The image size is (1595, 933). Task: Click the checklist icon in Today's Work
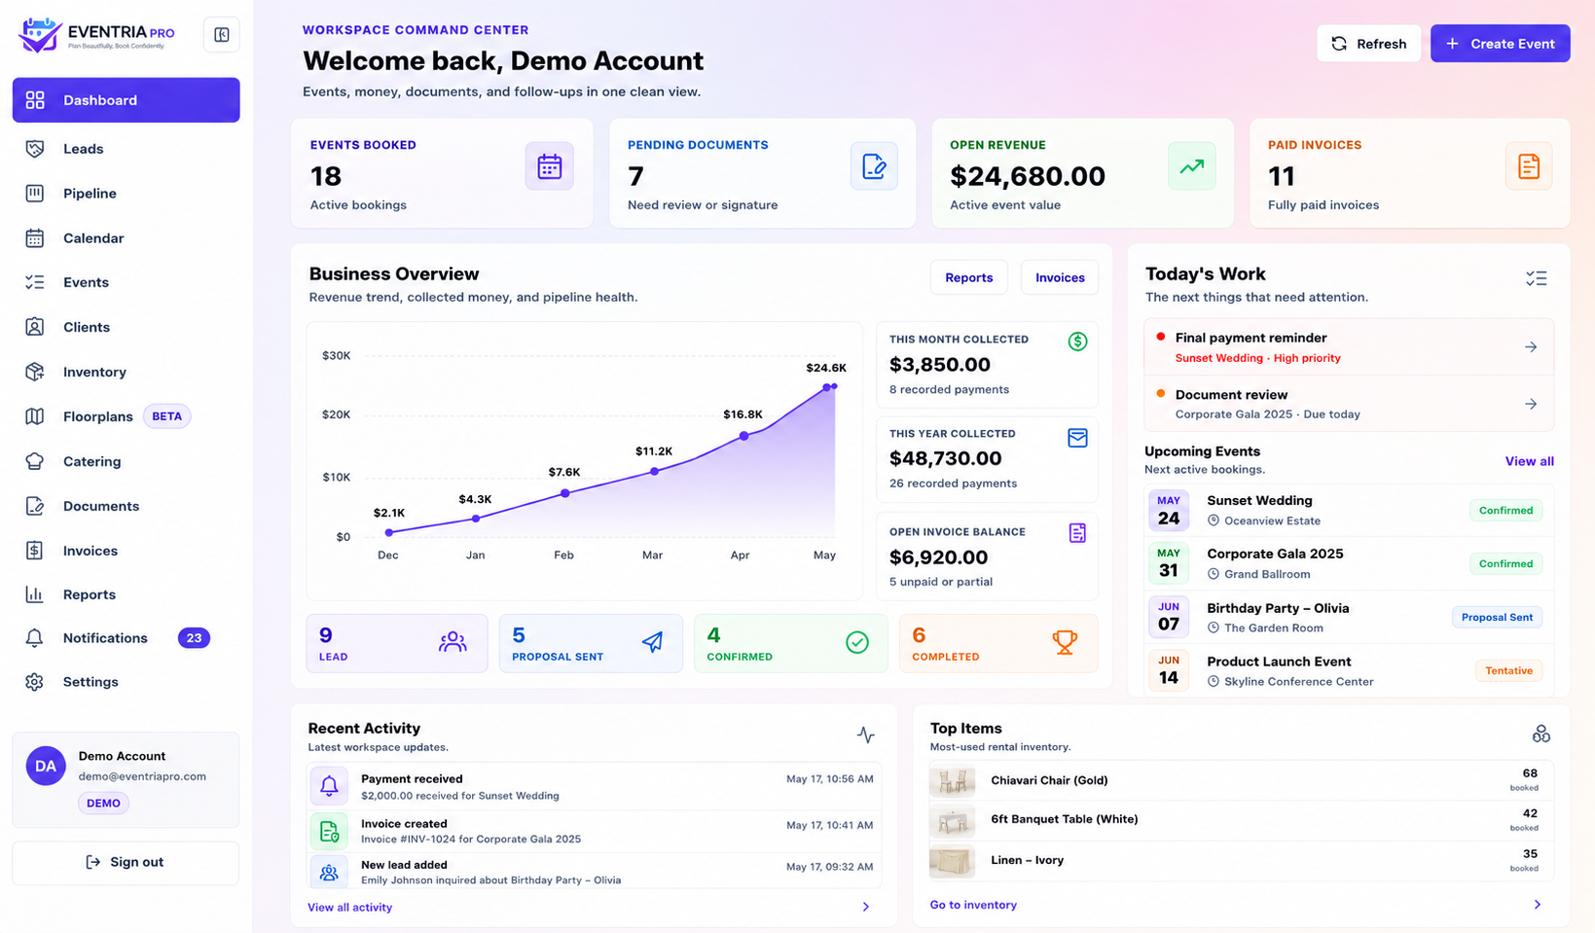point(1537,279)
